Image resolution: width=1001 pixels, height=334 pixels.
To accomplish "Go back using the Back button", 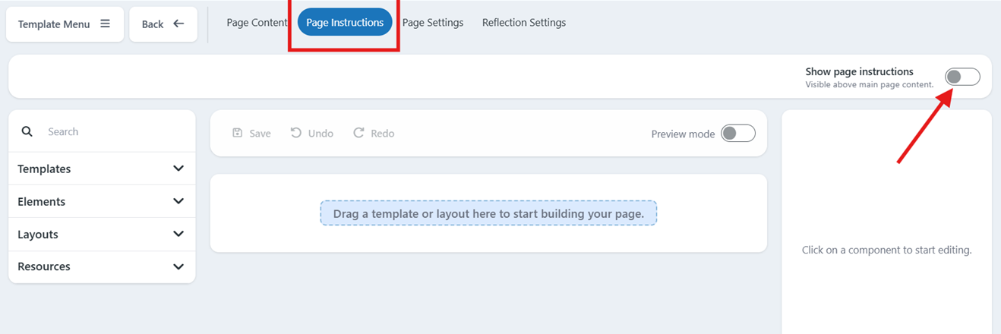I will click(x=163, y=24).
